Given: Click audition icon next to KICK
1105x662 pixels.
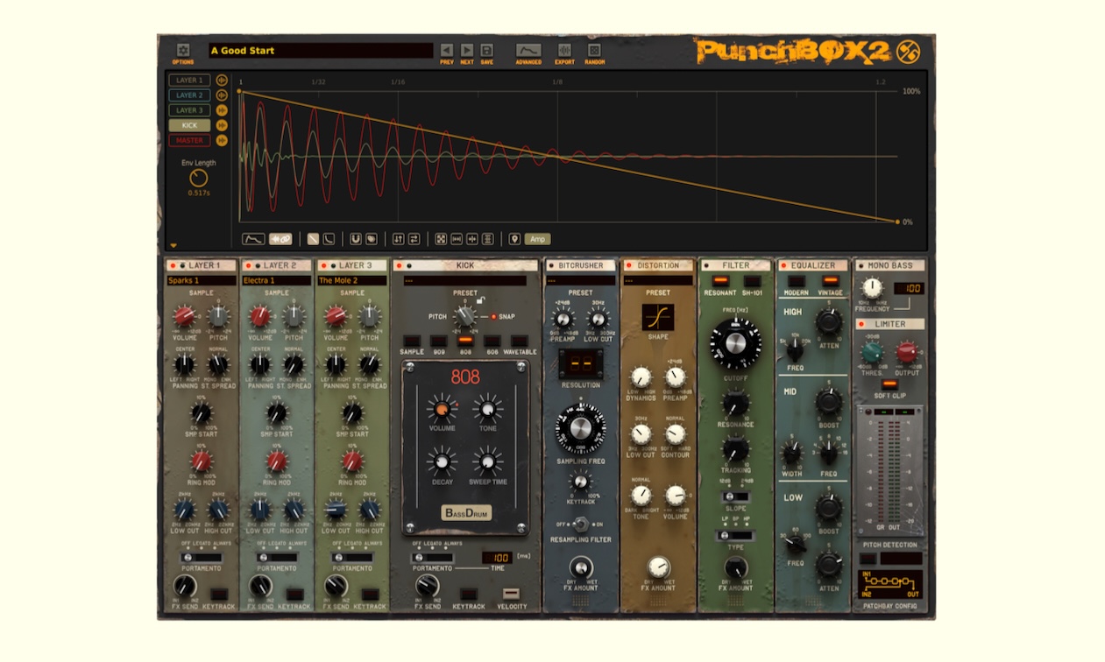Looking at the screenshot, I should [222, 125].
